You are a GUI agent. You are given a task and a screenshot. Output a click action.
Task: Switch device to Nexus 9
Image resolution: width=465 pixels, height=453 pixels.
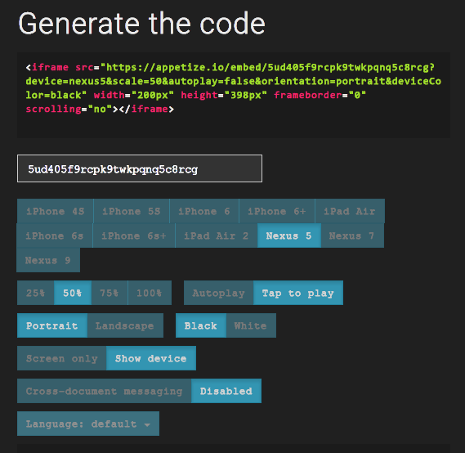(x=48, y=260)
